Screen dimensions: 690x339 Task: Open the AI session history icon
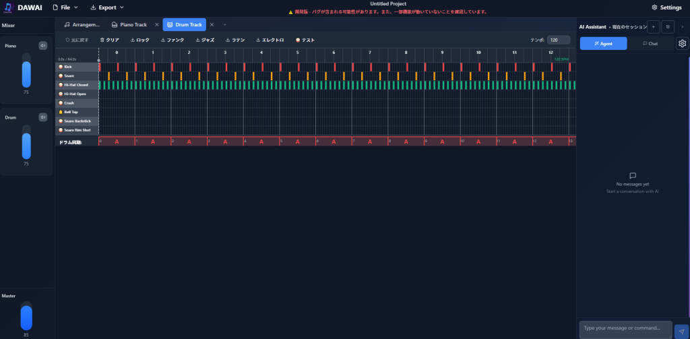[x=668, y=27]
